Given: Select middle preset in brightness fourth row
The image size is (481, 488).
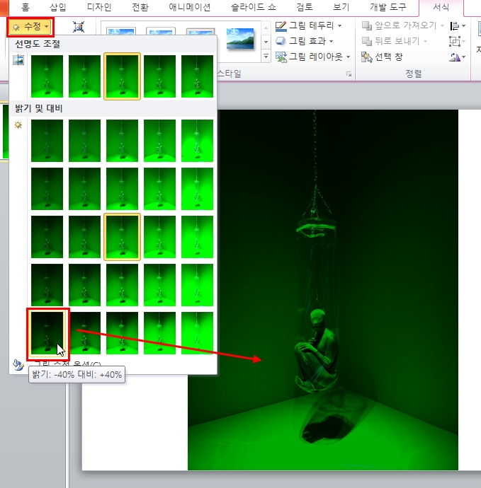Looking at the screenshot, I should coord(123,285).
